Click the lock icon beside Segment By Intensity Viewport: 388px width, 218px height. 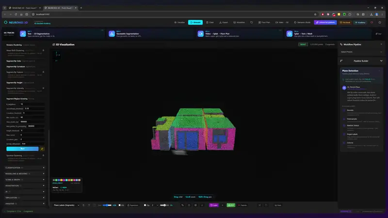point(43,88)
